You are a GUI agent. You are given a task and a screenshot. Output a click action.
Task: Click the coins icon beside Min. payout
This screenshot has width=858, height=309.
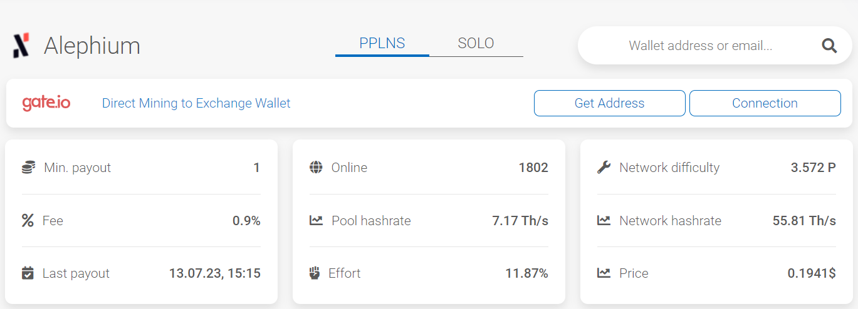pos(28,168)
